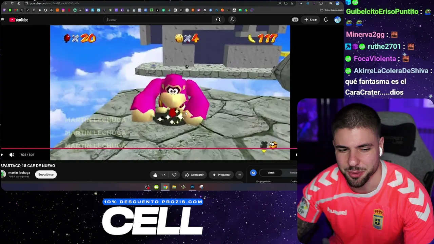The image size is (434, 244).
Task: Click chat username AkirreLaColeraDeShiva
Action: click(x=391, y=71)
